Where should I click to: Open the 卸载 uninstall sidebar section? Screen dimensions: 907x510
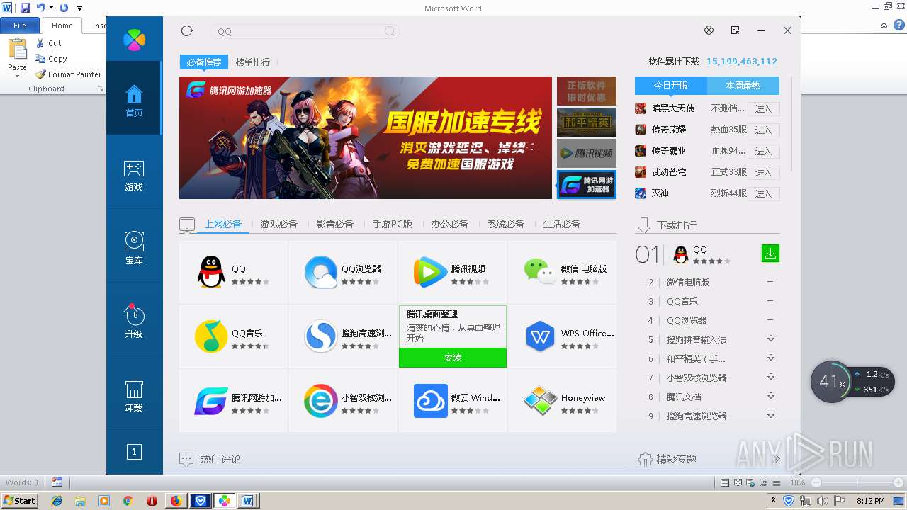134,396
